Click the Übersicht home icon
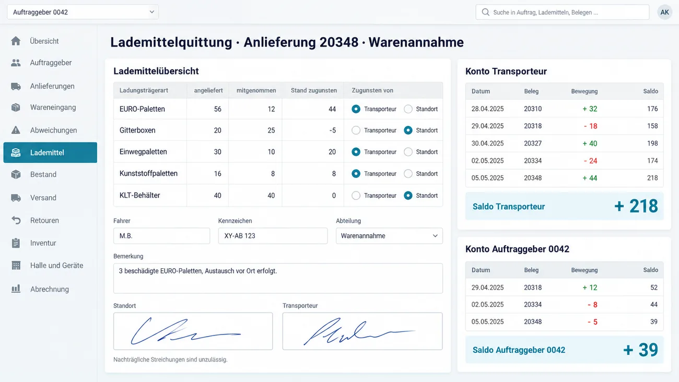This screenshot has height=382, width=679. 16,41
